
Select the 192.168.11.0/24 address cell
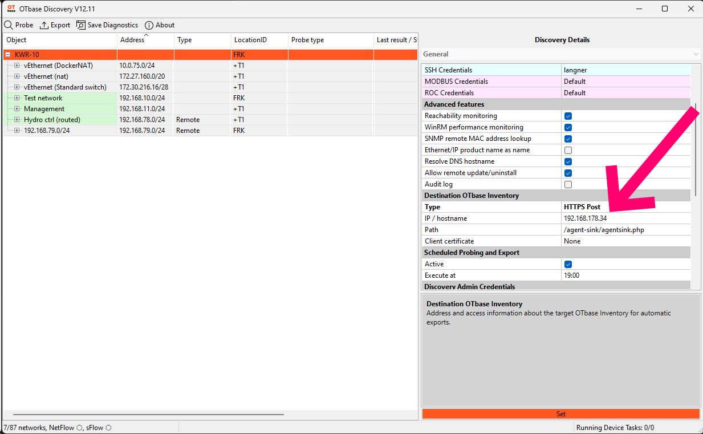pyautogui.click(x=145, y=109)
